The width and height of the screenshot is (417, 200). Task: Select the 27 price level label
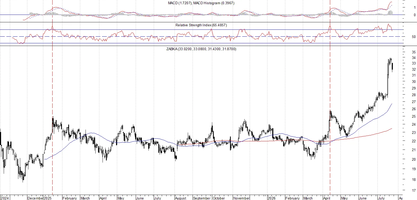coord(414,102)
